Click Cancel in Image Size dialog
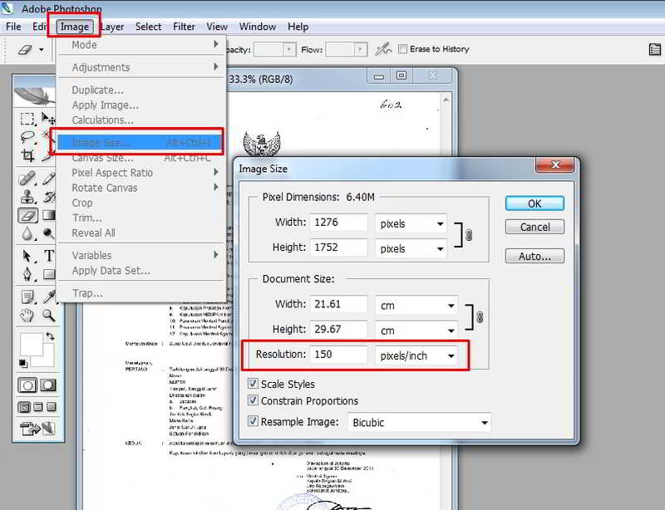 (x=534, y=227)
